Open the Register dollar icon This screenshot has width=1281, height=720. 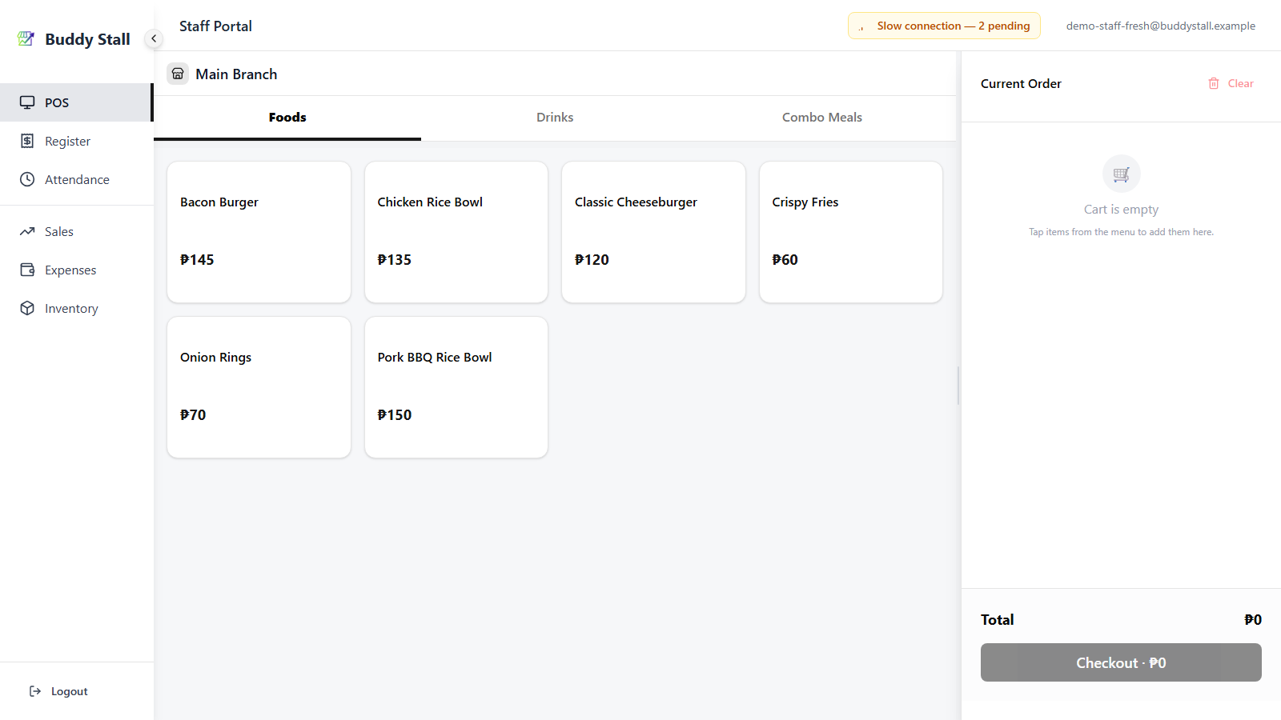(27, 141)
